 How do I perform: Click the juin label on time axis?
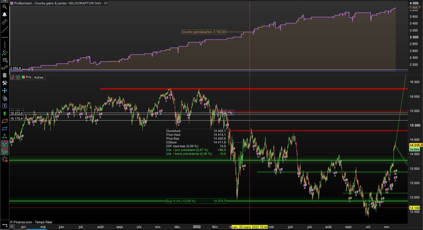tap(62, 227)
